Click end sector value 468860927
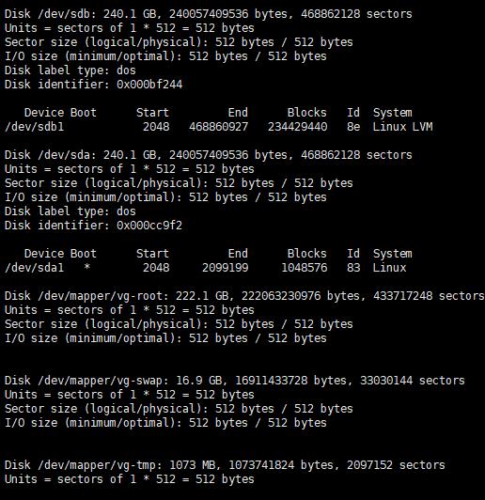Viewport: 485px width, 500px height. pyautogui.click(x=218, y=127)
